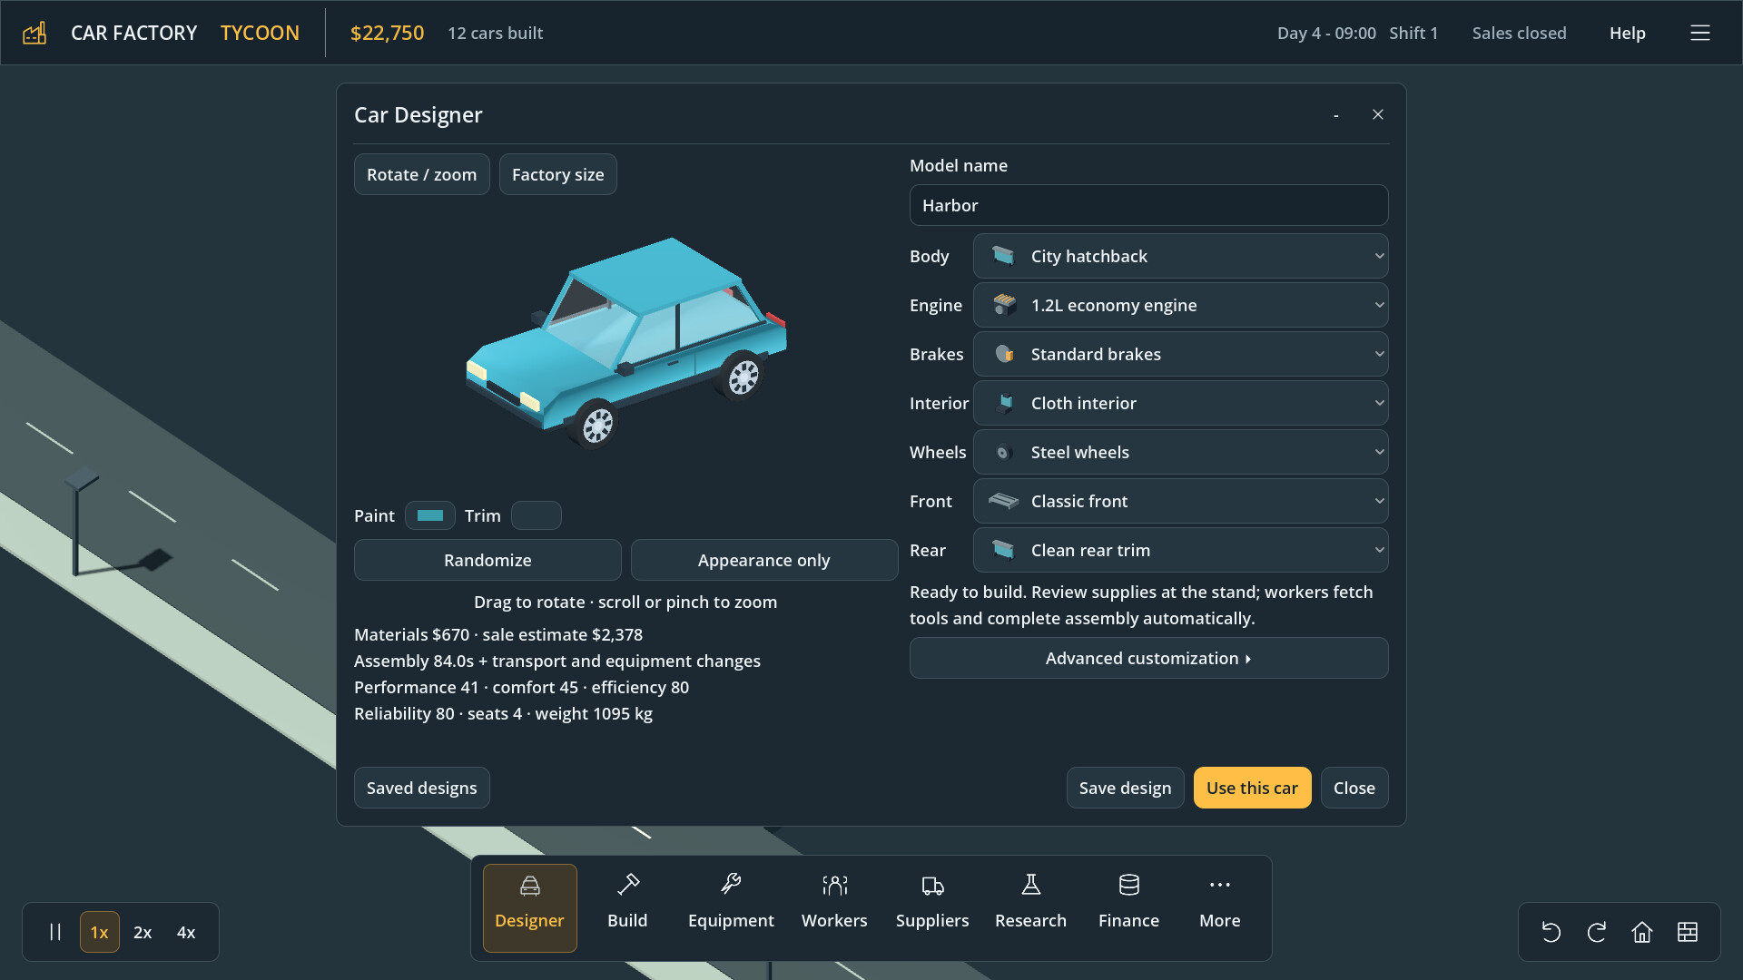Viewport: 1743px width, 980px height.
Task: Click the redo arrow icon
Action: click(x=1597, y=932)
